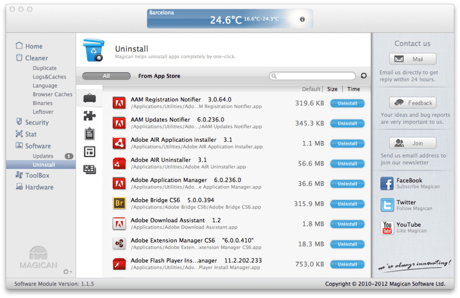Uninstall AAM Updates Notifier
The height and width of the screenshot is (298, 460).
(x=347, y=123)
